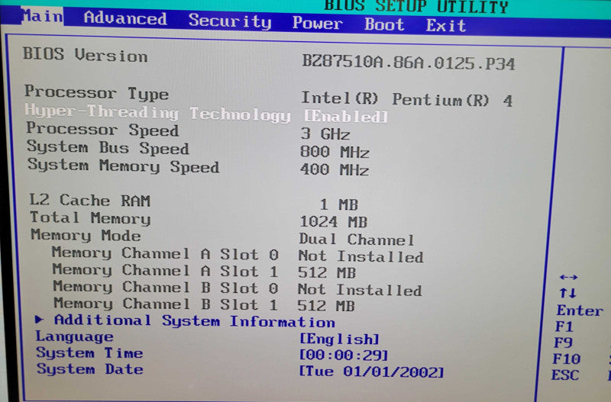Click the System Memory Speed label
611x402 pixels.
[x=123, y=166]
